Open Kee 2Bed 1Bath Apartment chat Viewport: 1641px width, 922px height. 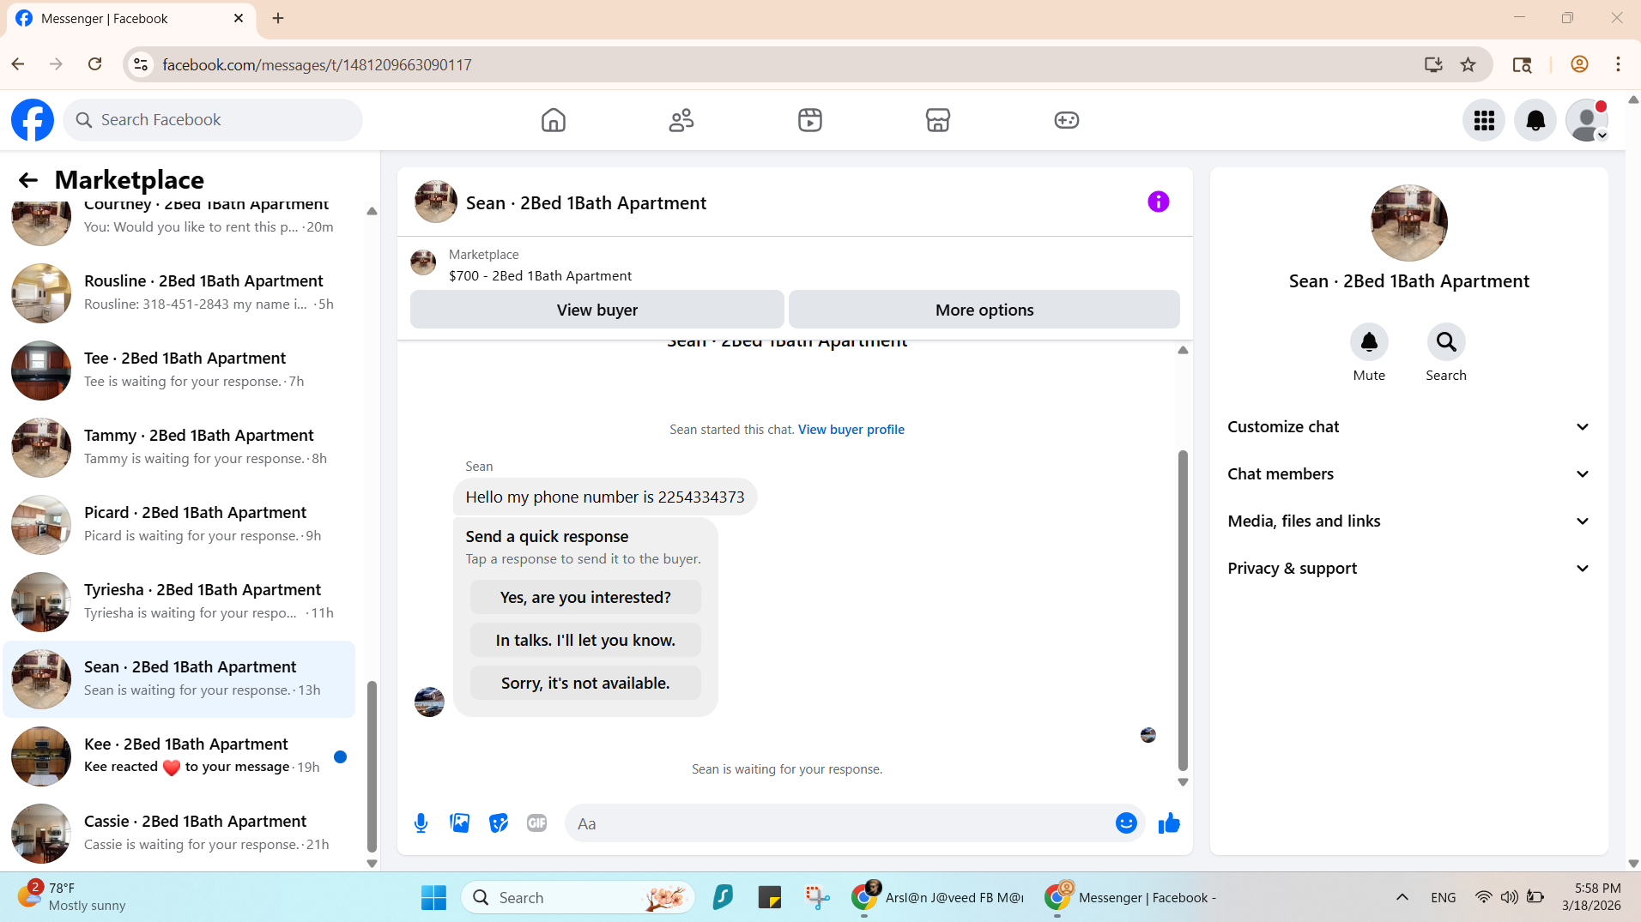(x=179, y=756)
